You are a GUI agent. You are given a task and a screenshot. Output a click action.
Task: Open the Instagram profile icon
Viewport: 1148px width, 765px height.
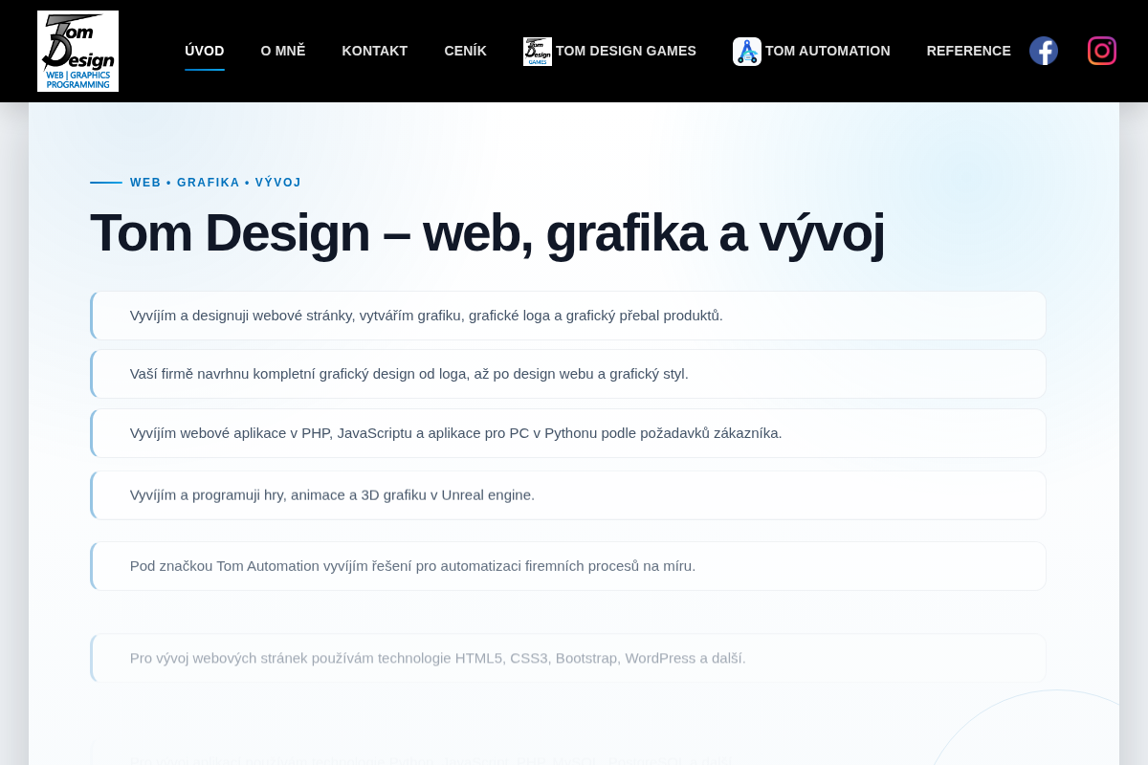click(x=1102, y=51)
